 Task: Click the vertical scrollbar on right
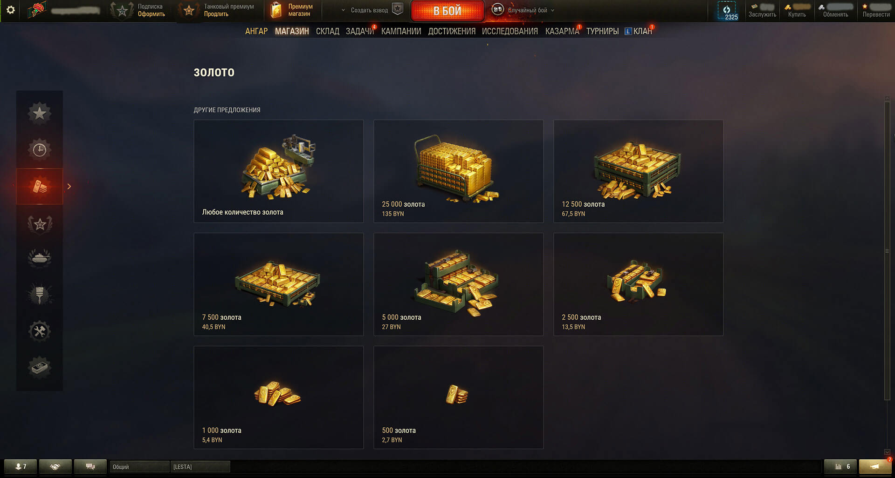pos(887,250)
